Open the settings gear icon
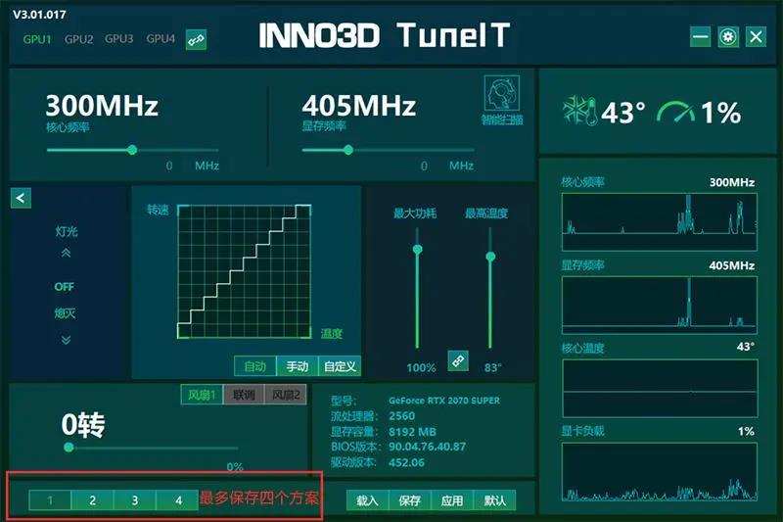783x522 pixels. 728,36
